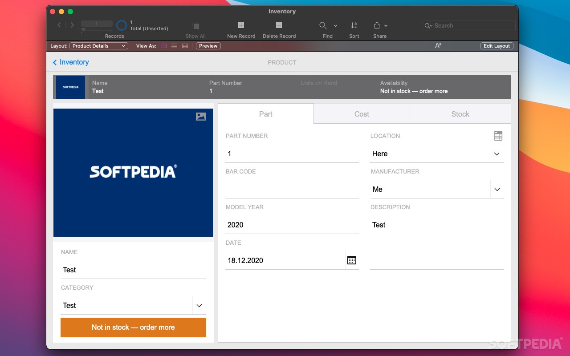Expand the Share dropdown arrow
Screen dimensions: 570x356
pyautogui.click(x=386, y=26)
